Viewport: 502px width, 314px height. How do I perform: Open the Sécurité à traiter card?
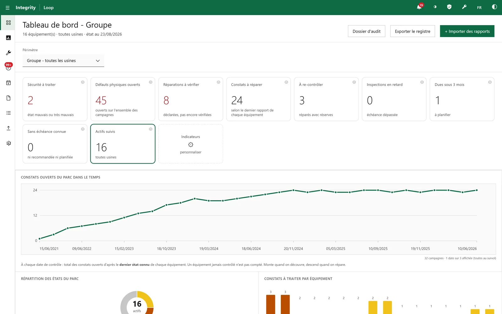[55, 99]
